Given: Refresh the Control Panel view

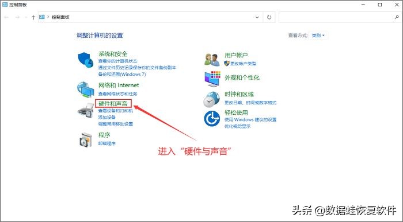Looking at the screenshot, I should click(x=269, y=17).
